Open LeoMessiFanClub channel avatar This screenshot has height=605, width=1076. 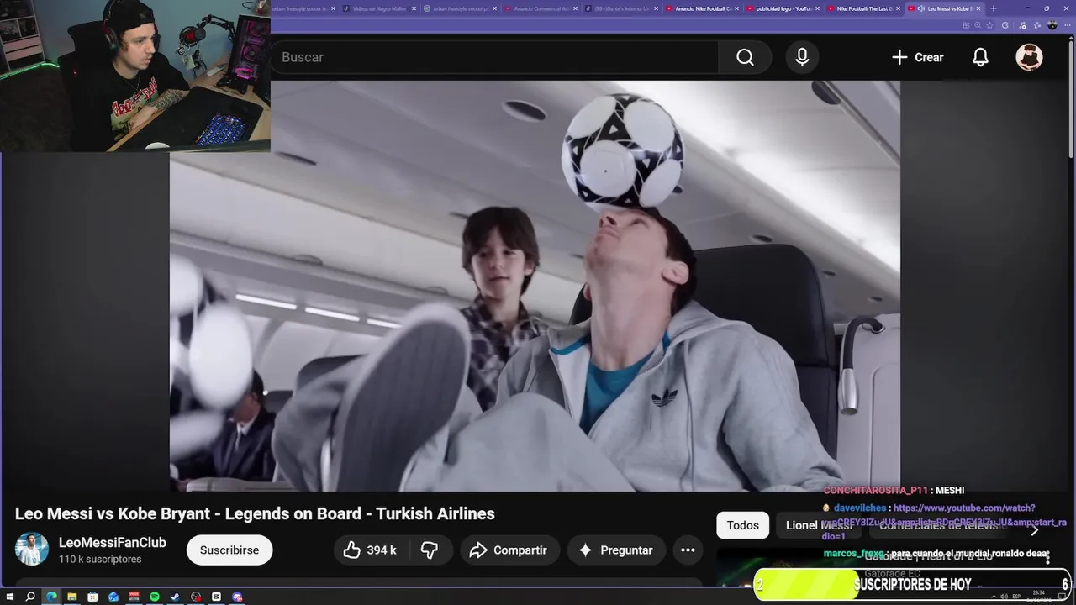32,550
